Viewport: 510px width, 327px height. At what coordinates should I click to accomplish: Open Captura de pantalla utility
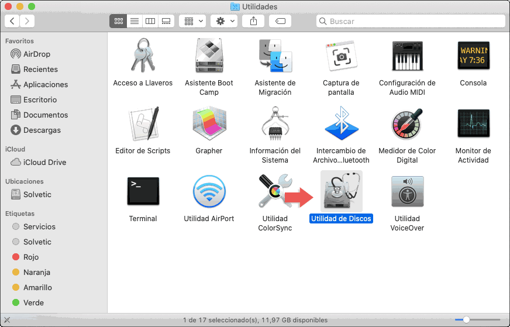(x=341, y=56)
